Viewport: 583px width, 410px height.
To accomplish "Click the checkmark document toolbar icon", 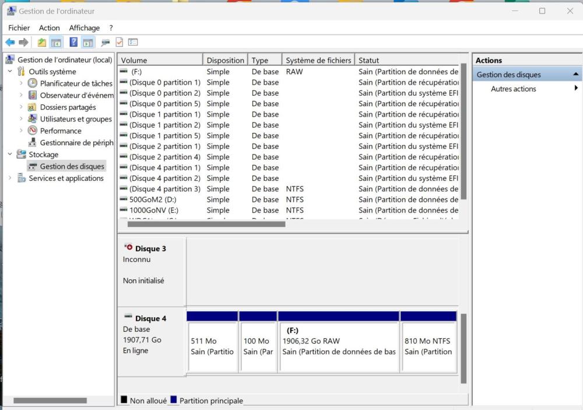I will point(119,42).
